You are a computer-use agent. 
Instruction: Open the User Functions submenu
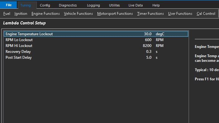pos(180,14)
